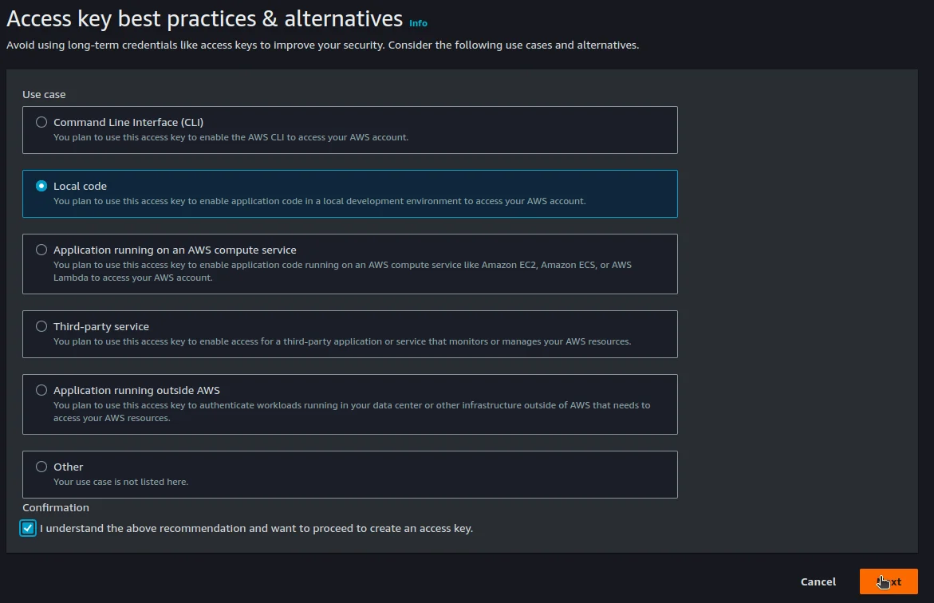The width and height of the screenshot is (934, 603).
Task: Click the Cancel button
Action: (x=818, y=581)
